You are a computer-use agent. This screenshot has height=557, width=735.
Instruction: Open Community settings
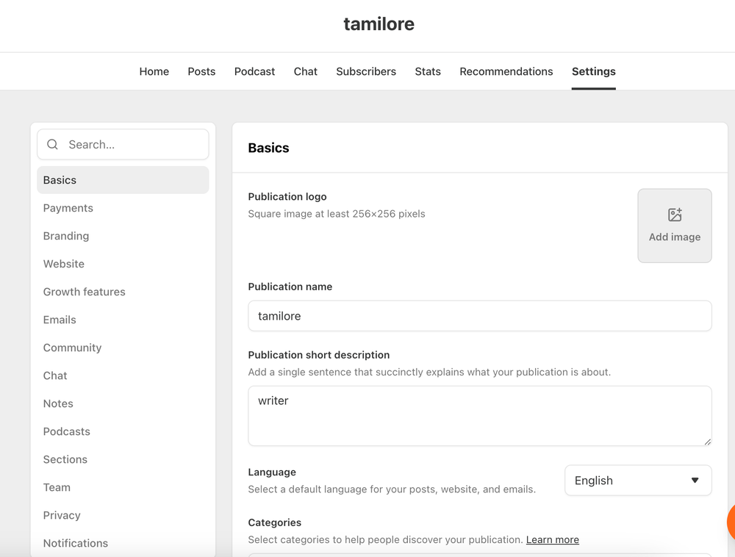[72, 348]
